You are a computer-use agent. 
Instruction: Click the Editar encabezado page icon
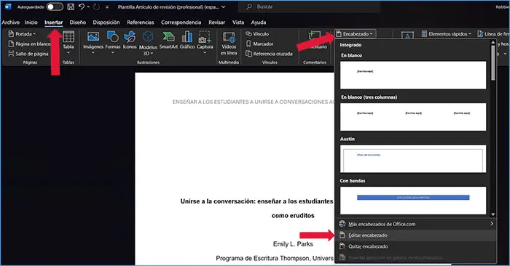coord(342,235)
